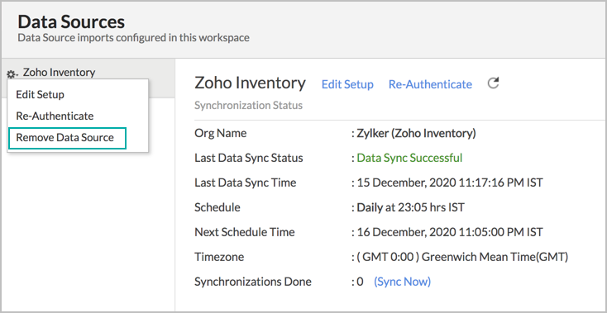Image resolution: width=607 pixels, height=313 pixels.
Task: Click the green Data Sync Successful status
Action: (x=409, y=158)
